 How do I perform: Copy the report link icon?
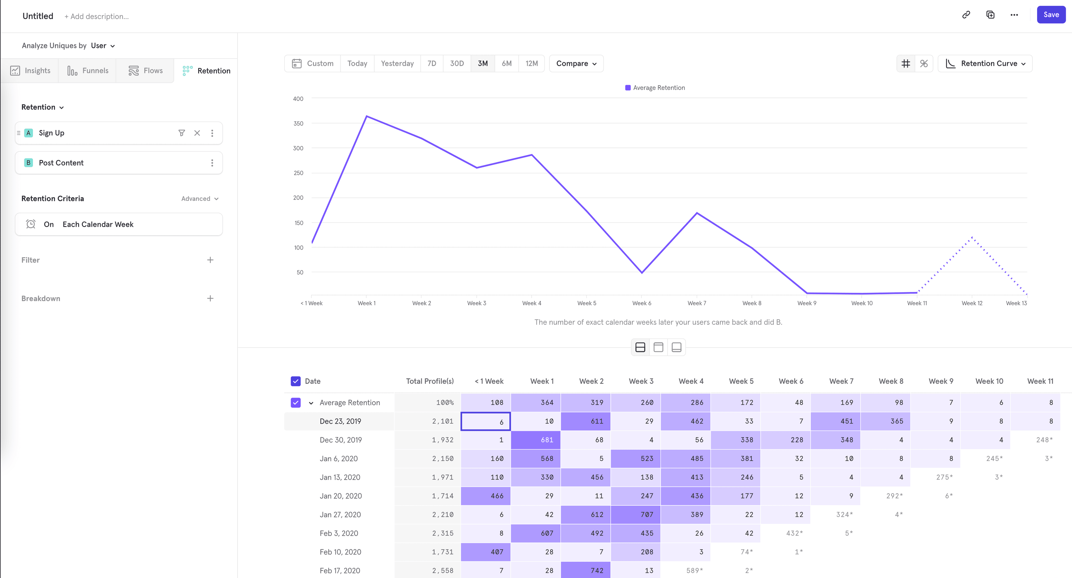point(966,15)
